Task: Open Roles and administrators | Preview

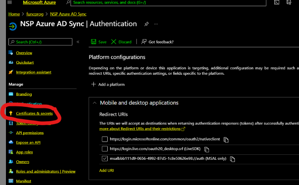Action: point(46,172)
